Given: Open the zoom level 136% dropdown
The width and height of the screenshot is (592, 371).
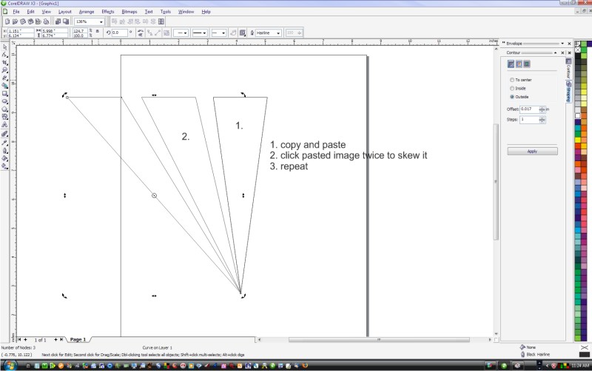Looking at the screenshot, I should coord(101,22).
